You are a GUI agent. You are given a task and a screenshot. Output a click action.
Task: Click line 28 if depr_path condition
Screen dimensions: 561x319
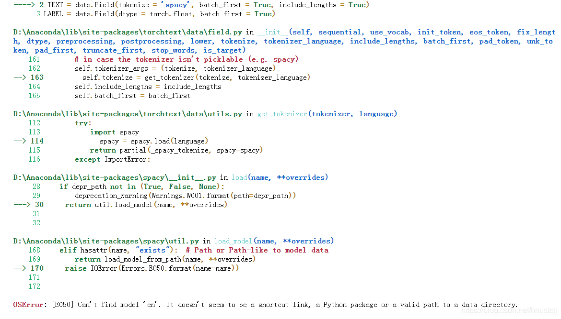(141, 186)
